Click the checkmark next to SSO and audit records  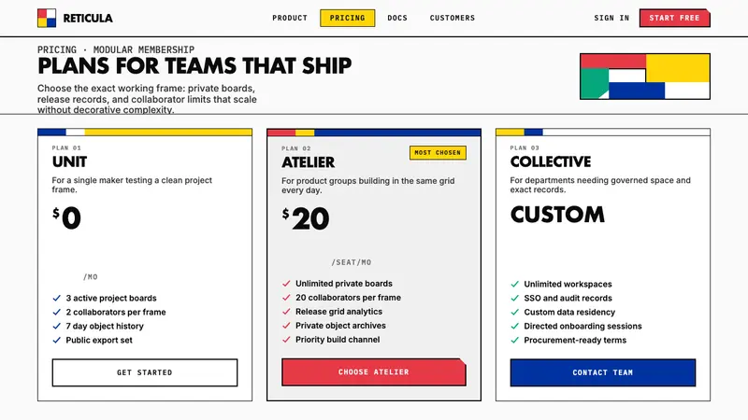click(515, 298)
